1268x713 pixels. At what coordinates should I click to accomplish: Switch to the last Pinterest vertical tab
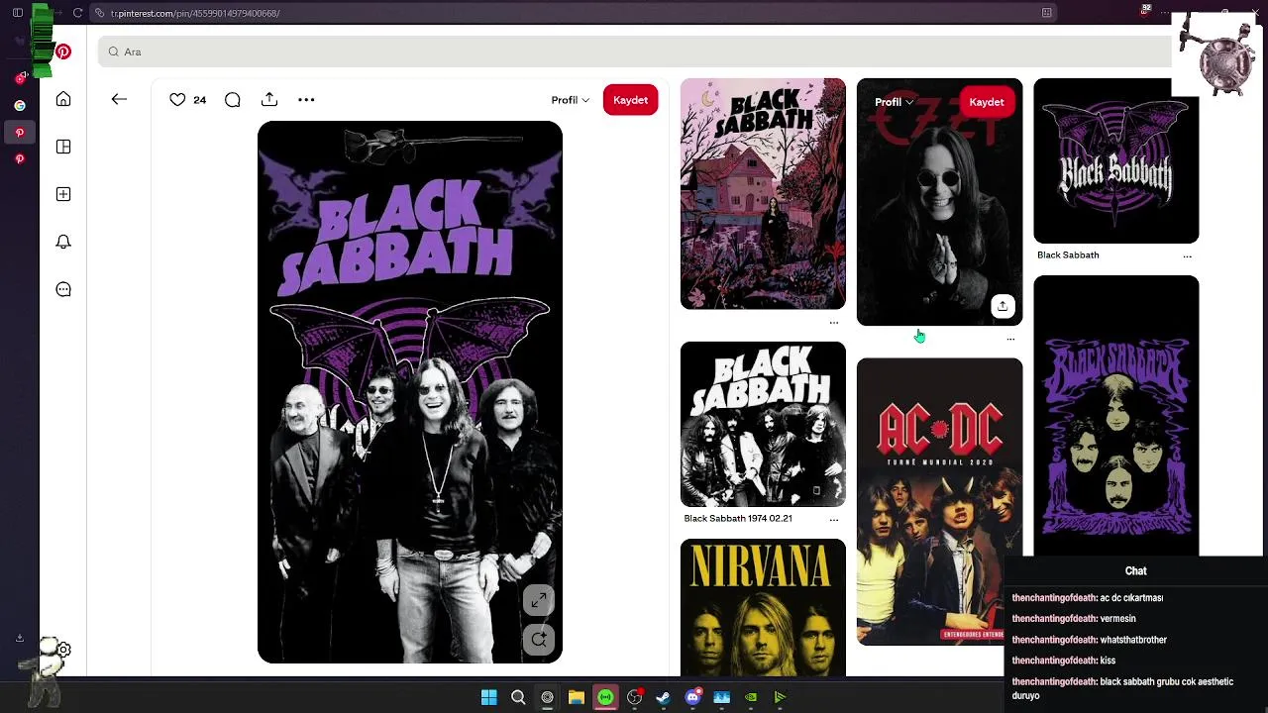pos(20,158)
